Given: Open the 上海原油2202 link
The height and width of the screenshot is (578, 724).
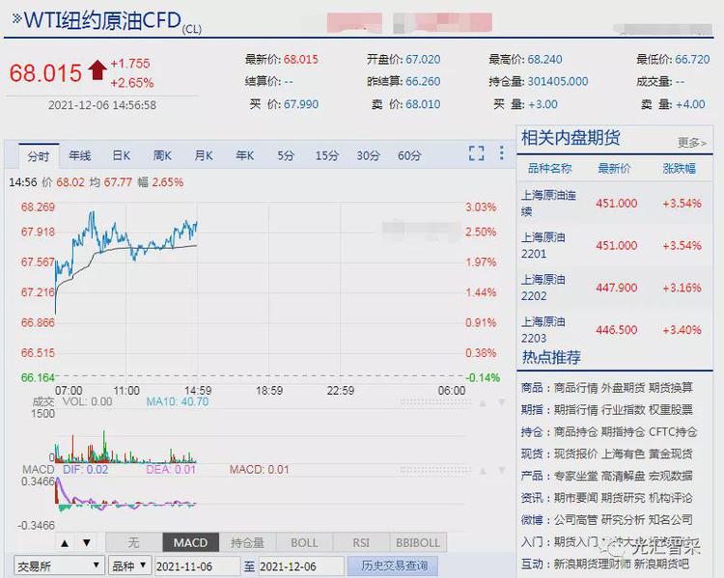Looking at the screenshot, I should pos(544,288).
